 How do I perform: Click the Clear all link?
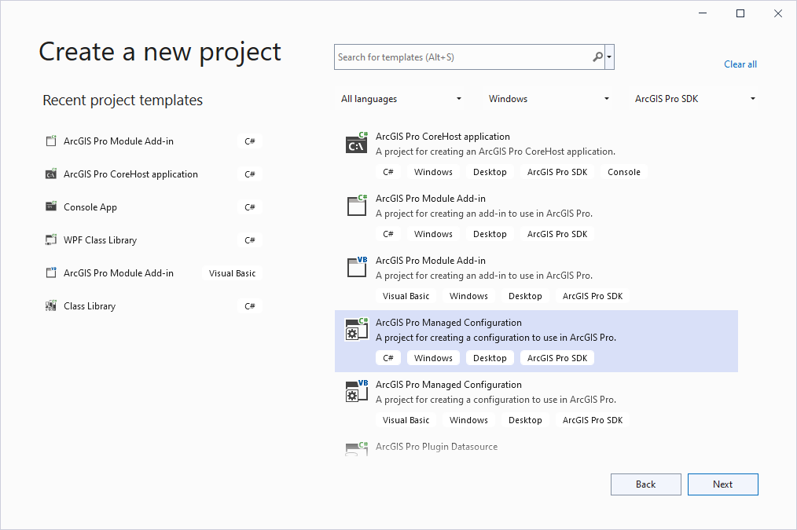[740, 64]
